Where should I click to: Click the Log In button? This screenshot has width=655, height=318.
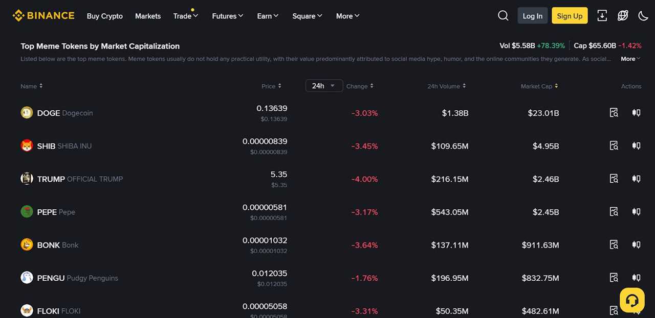coord(532,16)
